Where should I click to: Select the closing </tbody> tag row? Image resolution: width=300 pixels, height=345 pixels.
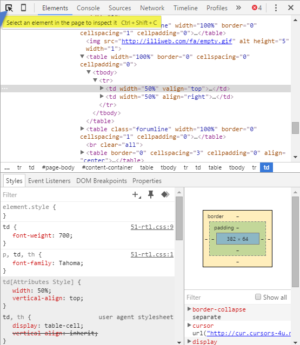click(106, 113)
